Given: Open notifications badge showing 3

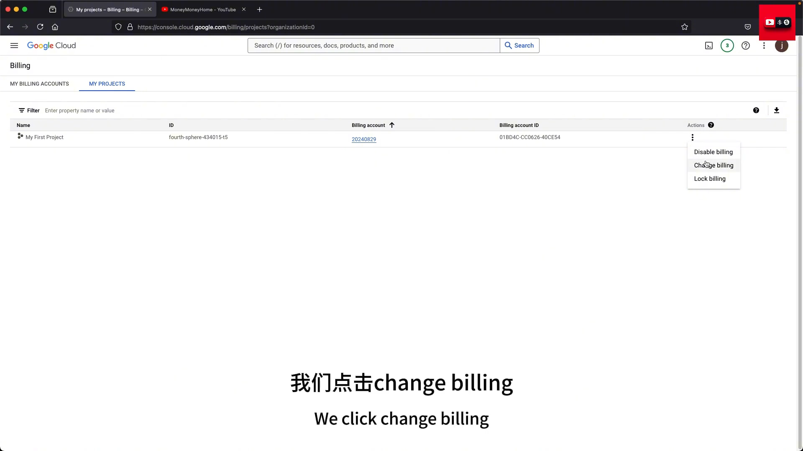Looking at the screenshot, I should click(x=727, y=46).
